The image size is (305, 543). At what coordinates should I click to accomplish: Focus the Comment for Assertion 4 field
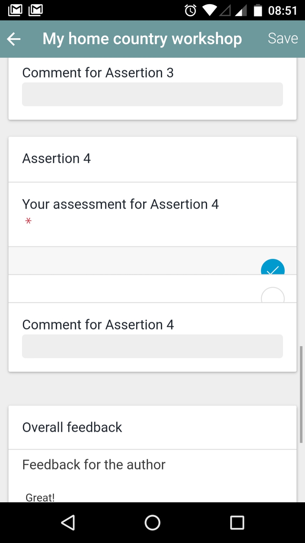point(152,346)
